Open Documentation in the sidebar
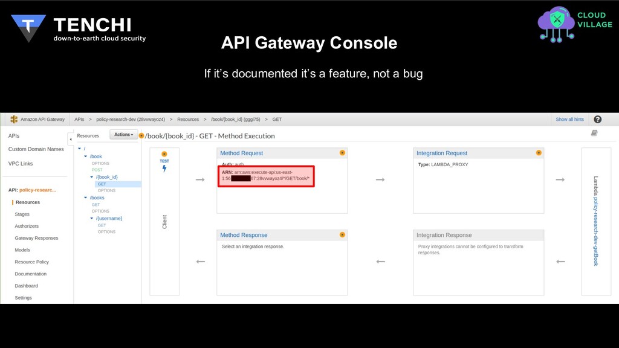Screen dimensions: 619x348 click(30, 274)
